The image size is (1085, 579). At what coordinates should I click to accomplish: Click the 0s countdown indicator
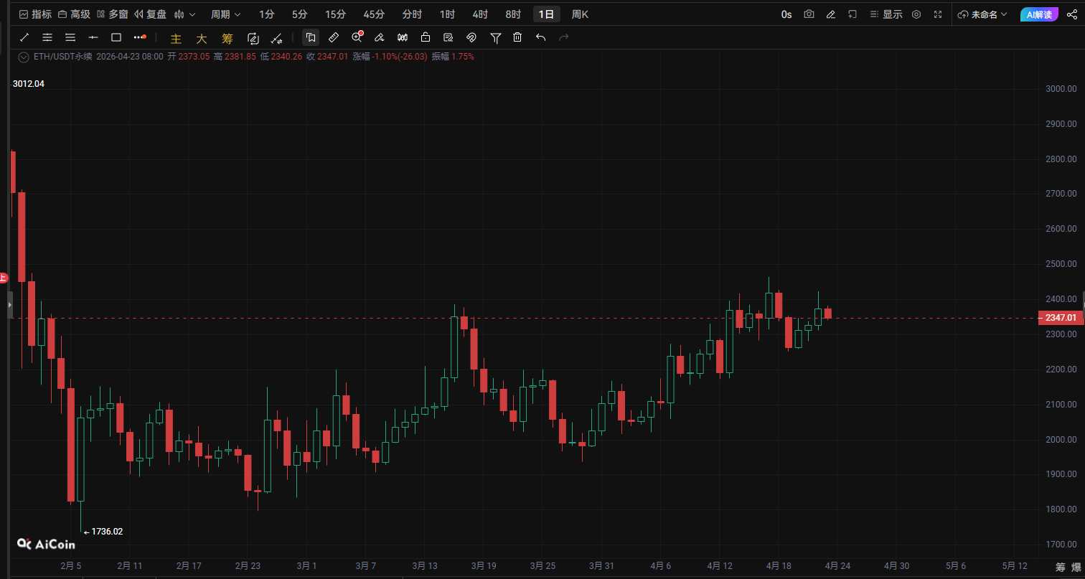786,14
